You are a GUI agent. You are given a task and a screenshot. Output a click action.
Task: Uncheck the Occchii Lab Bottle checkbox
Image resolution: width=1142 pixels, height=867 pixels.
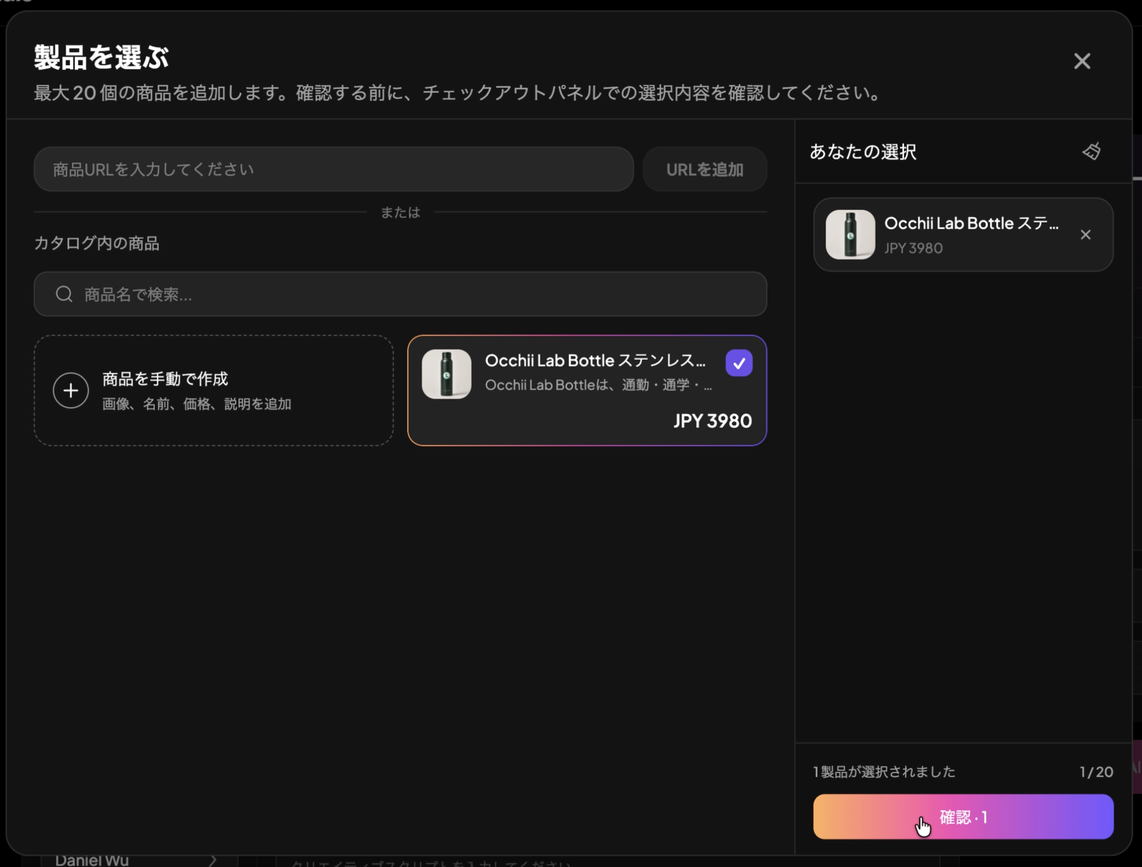[x=739, y=363]
